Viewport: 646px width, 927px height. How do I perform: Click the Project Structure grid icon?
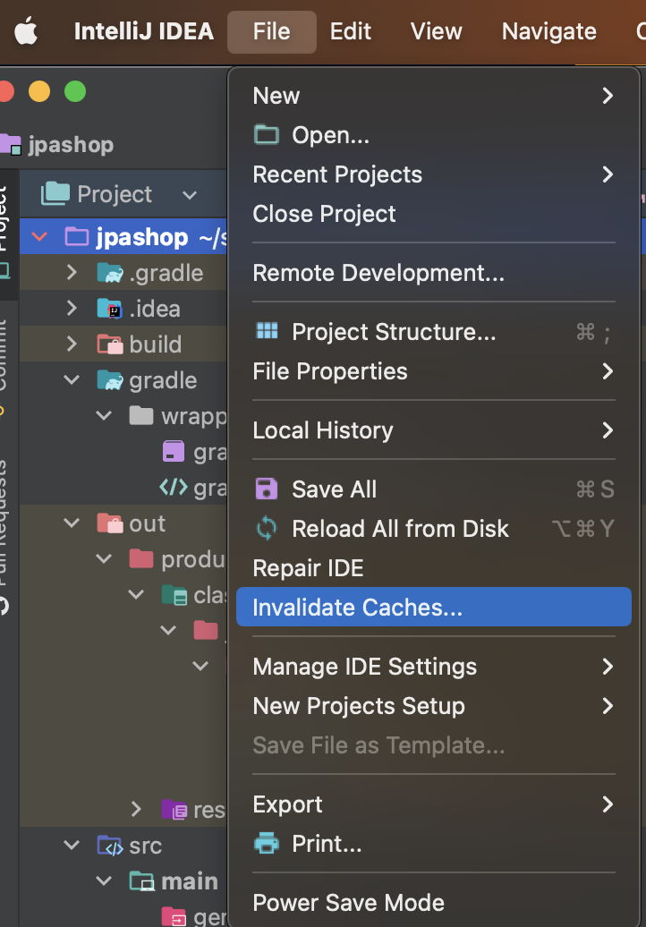click(x=267, y=331)
